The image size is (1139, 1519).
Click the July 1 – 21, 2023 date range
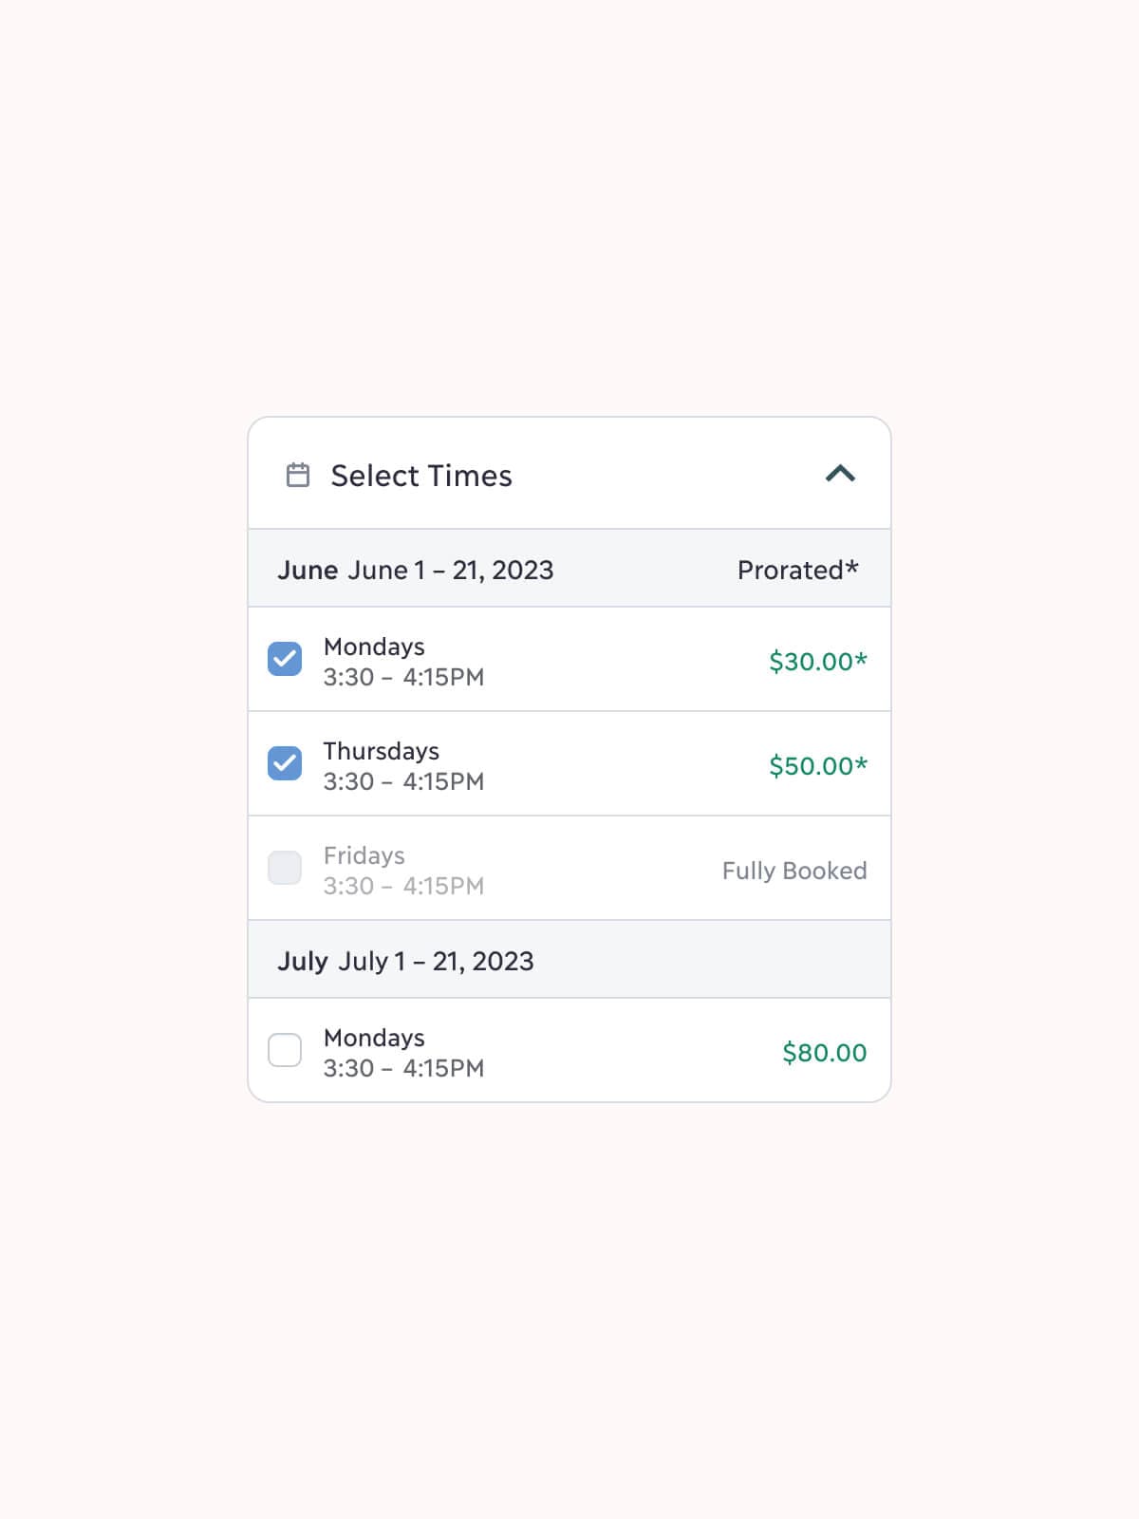pos(437,961)
